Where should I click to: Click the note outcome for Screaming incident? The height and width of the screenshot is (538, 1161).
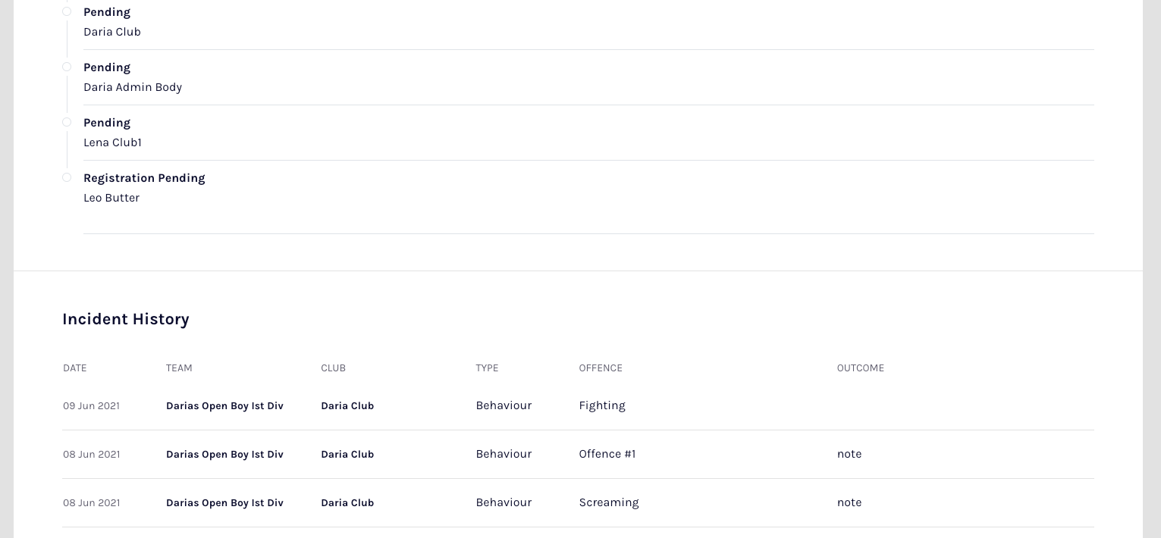[849, 502]
